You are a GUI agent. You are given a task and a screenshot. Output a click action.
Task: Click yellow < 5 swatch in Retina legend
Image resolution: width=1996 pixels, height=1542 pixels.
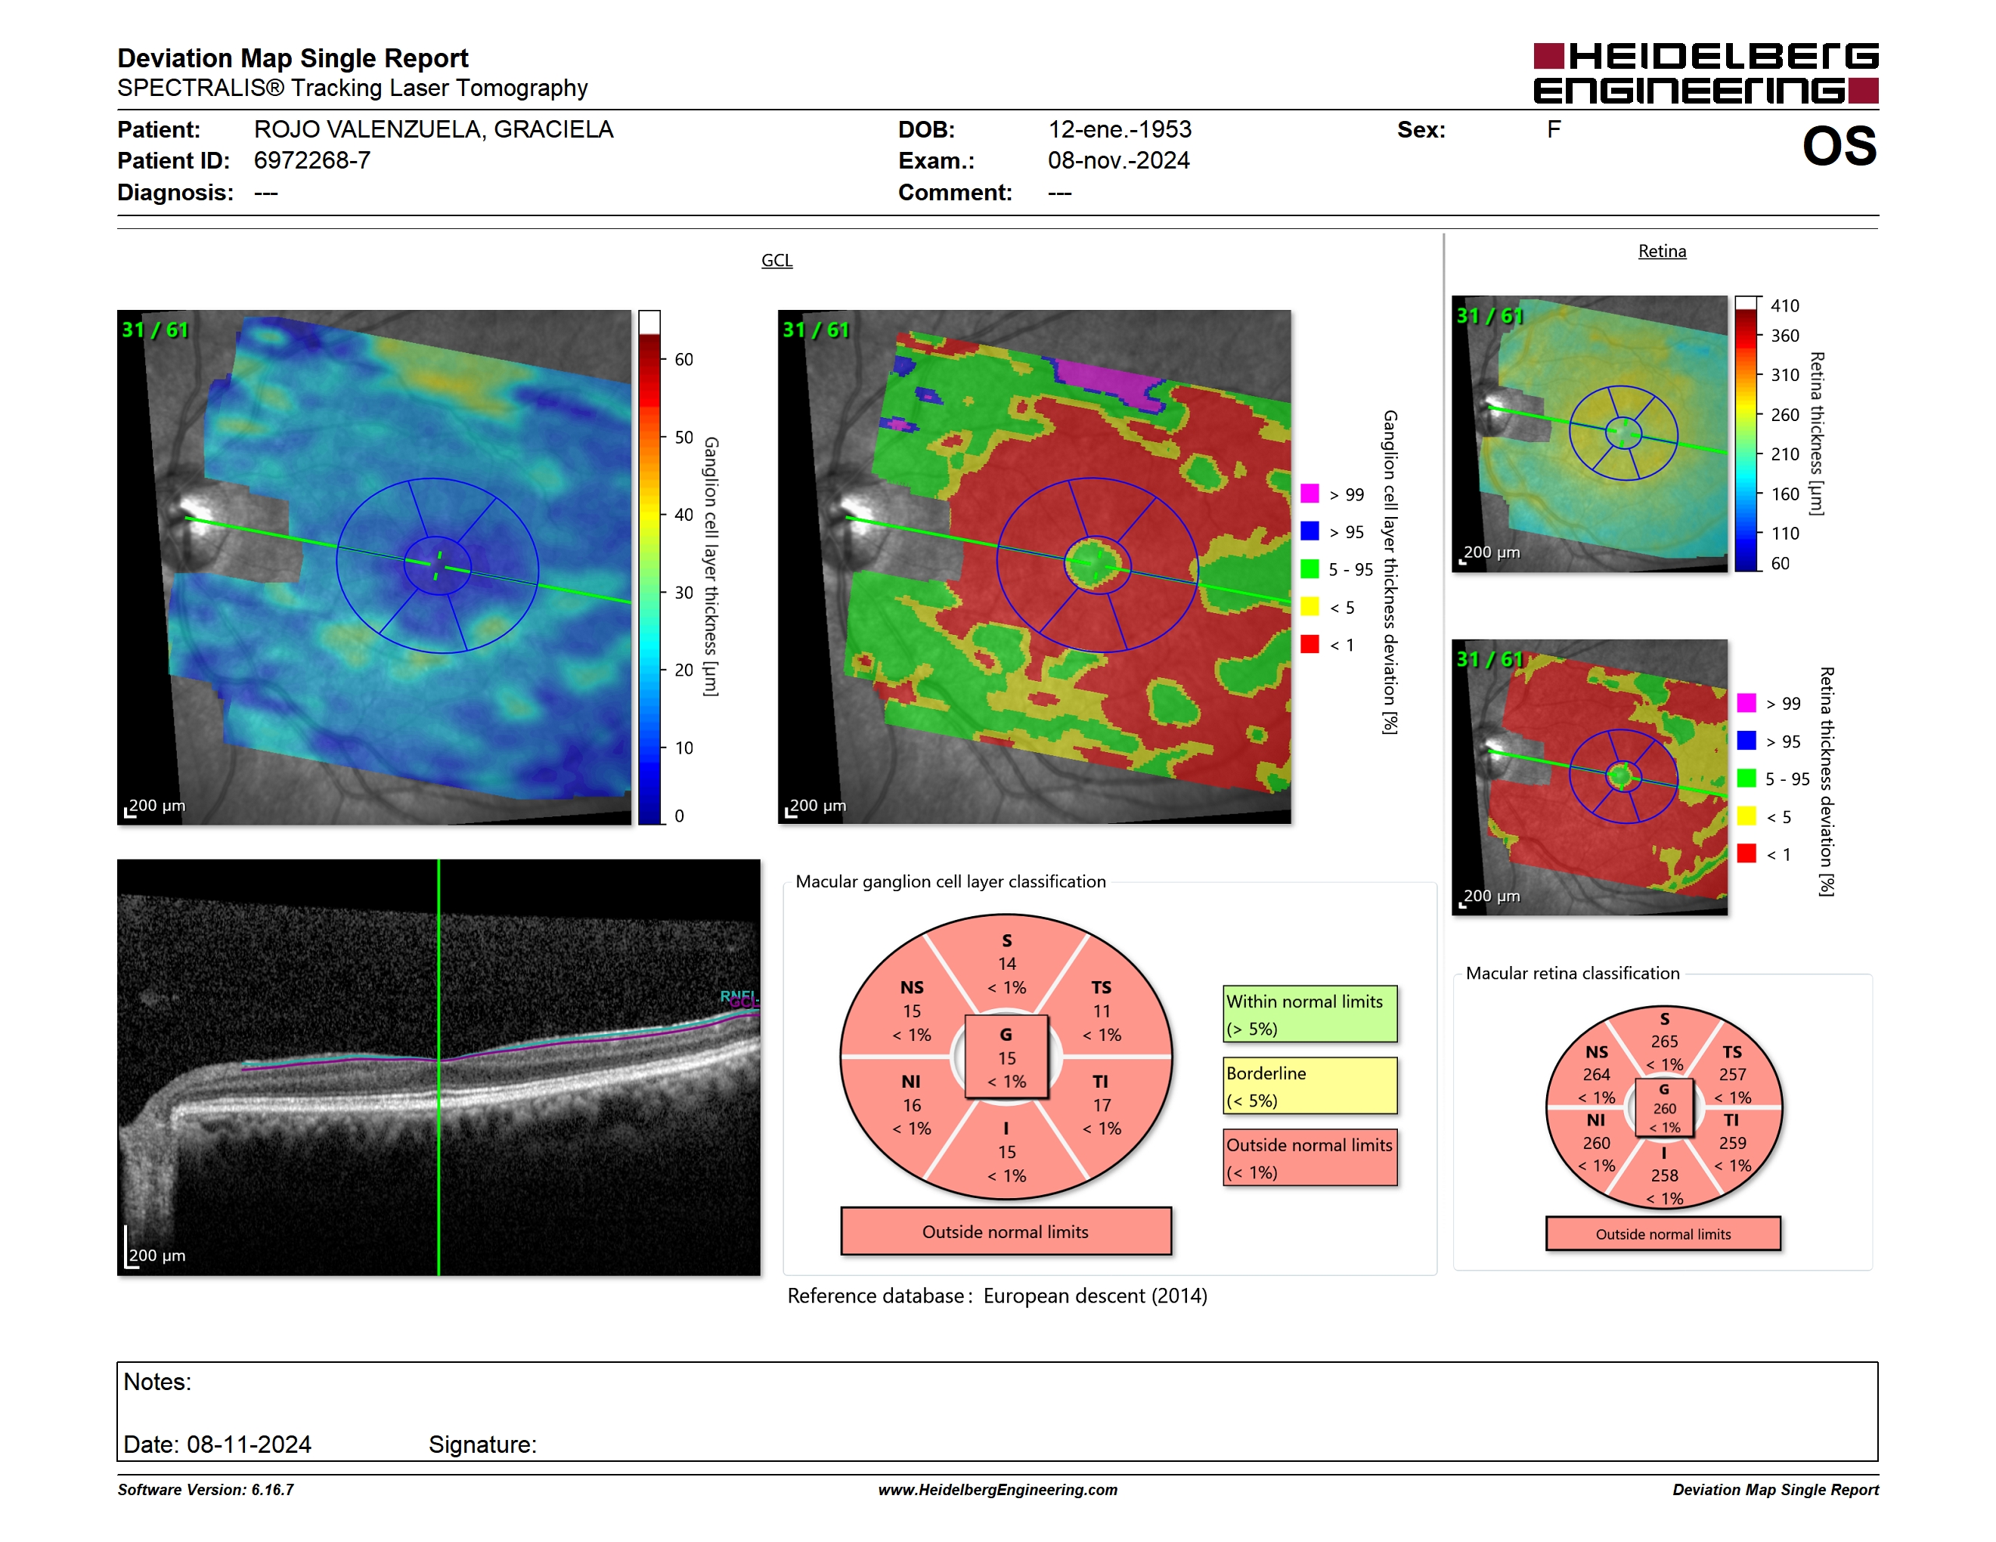tap(1746, 816)
